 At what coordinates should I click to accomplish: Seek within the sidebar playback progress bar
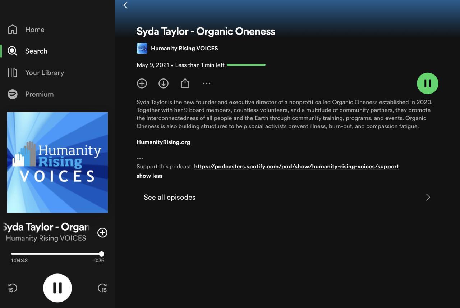click(x=57, y=254)
